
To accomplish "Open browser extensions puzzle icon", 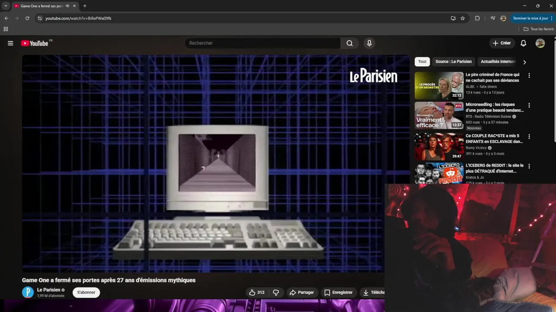I will 477,18.
